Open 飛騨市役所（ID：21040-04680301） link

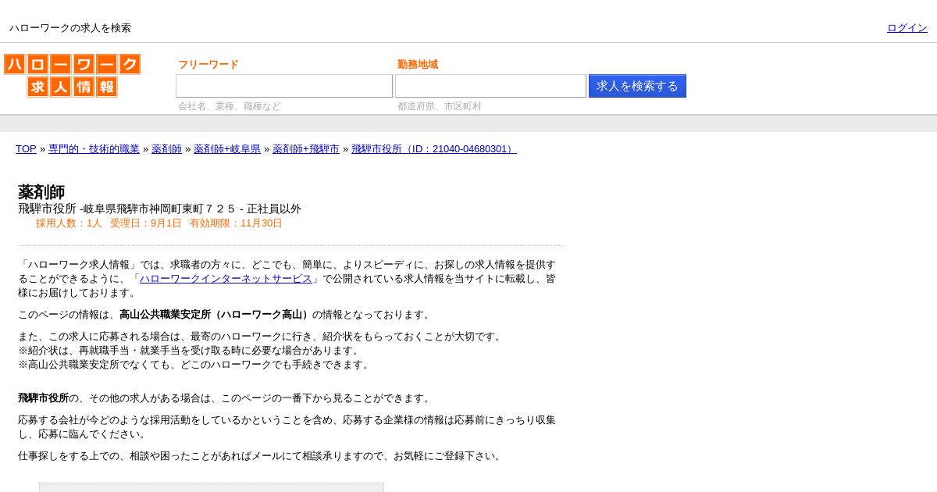tap(434, 149)
